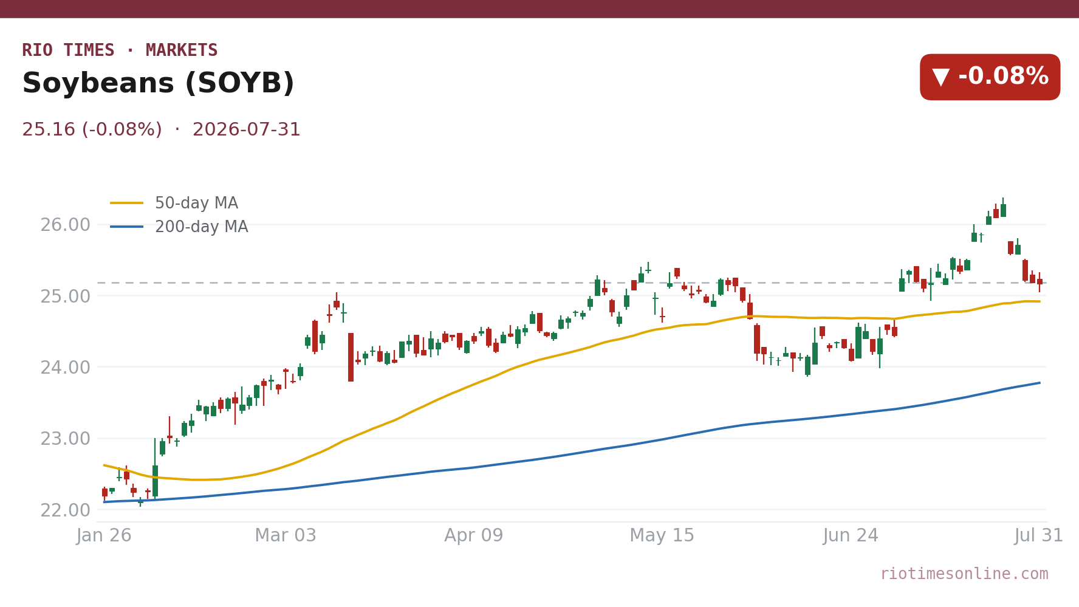Click the 22.00 y-axis label
Image resolution: width=1079 pixels, height=607 pixels.
point(65,510)
